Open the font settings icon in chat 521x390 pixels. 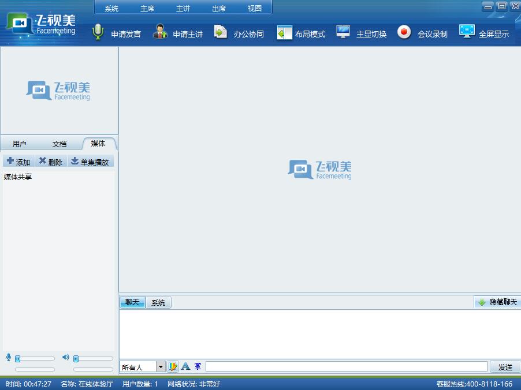pos(185,366)
